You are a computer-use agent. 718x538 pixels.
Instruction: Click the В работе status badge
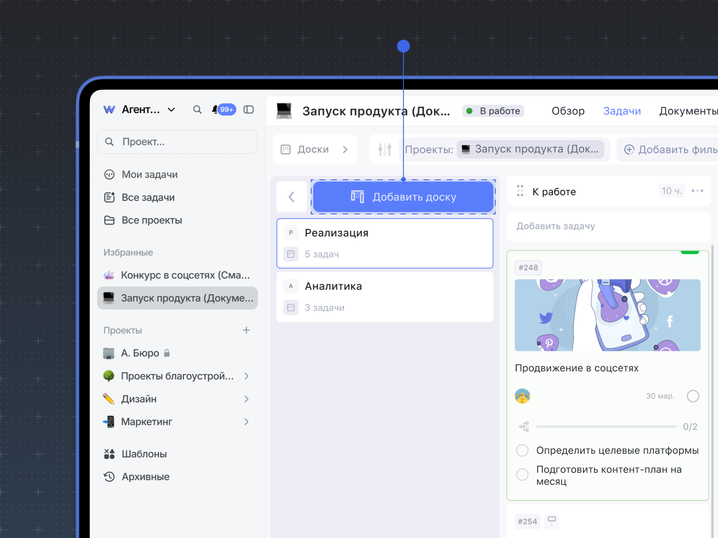[x=493, y=111]
